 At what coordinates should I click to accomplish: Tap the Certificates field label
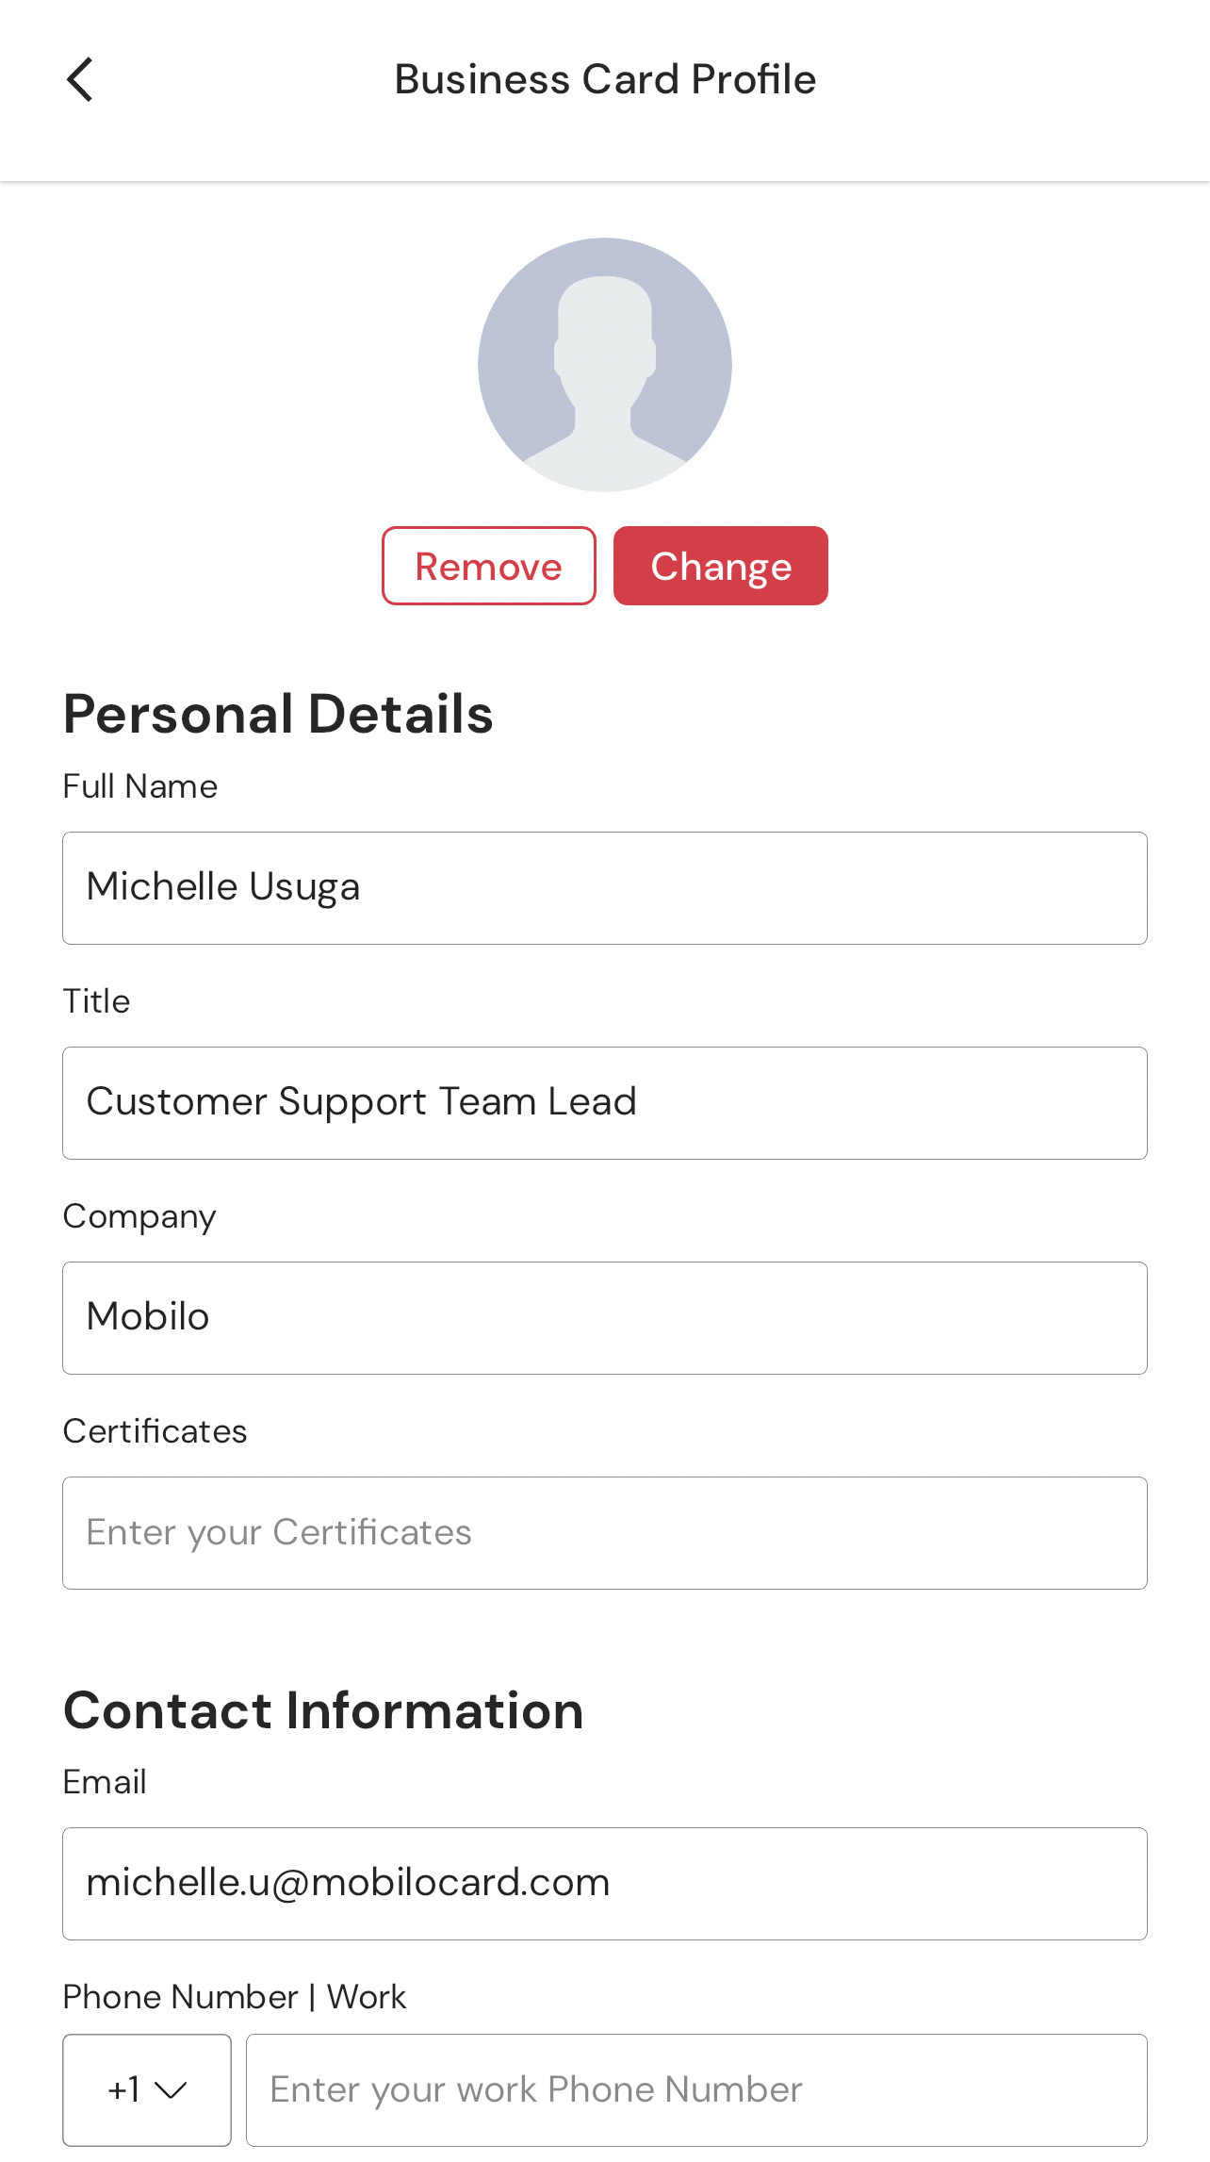pyautogui.click(x=155, y=1431)
